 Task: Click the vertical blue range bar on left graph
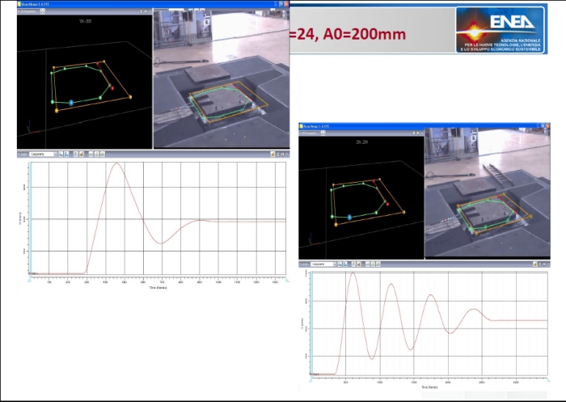tap(28, 218)
